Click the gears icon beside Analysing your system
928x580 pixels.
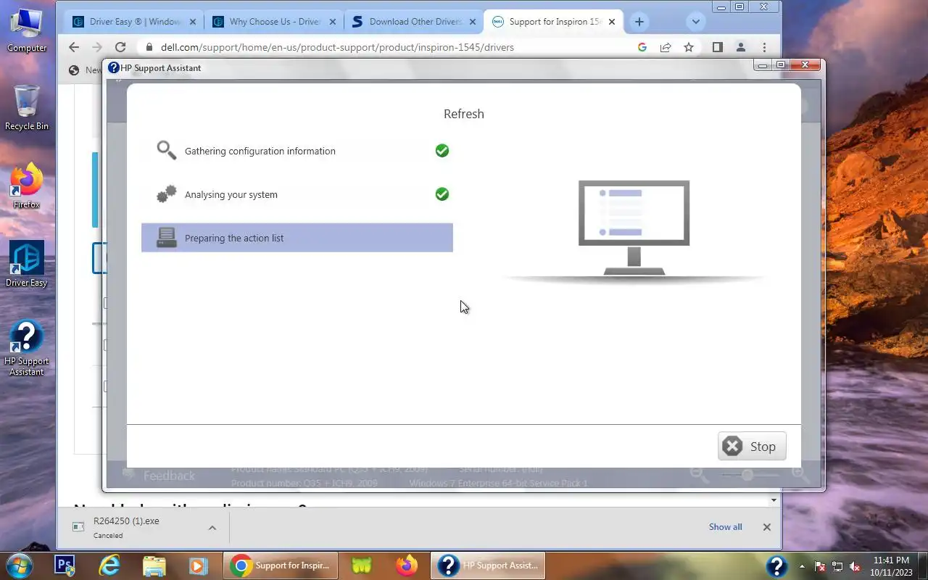click(166, 194)
